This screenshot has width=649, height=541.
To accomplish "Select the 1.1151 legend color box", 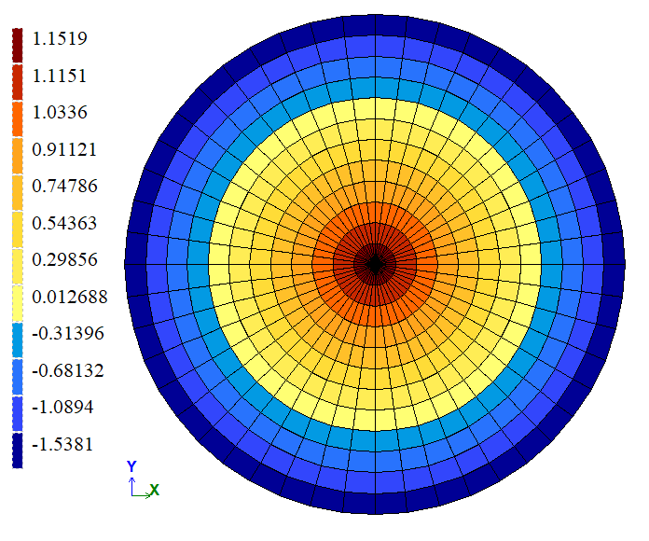I will [17, 79].
